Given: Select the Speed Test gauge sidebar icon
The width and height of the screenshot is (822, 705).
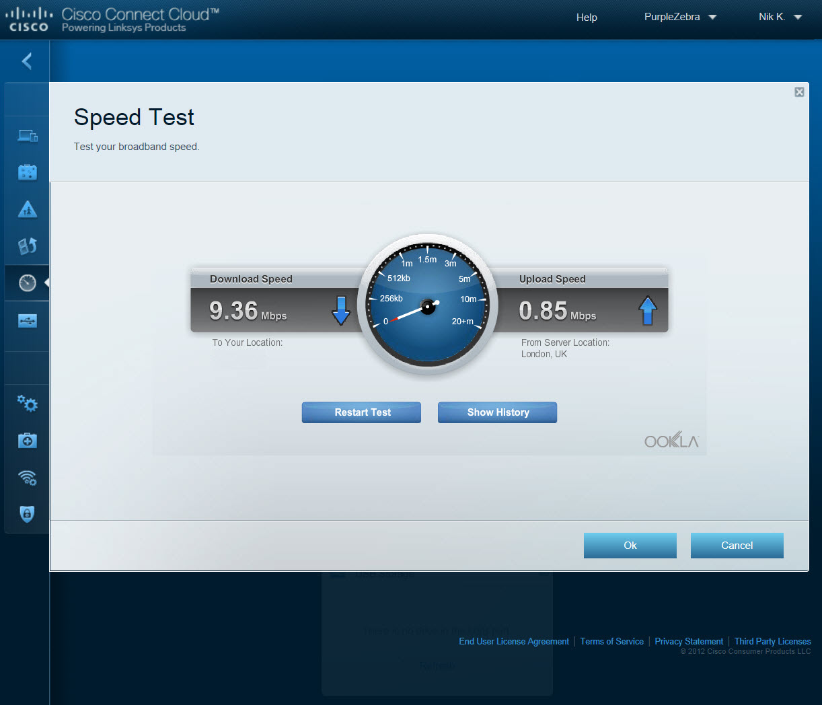Looking at the screenshot, I should 28,283.
